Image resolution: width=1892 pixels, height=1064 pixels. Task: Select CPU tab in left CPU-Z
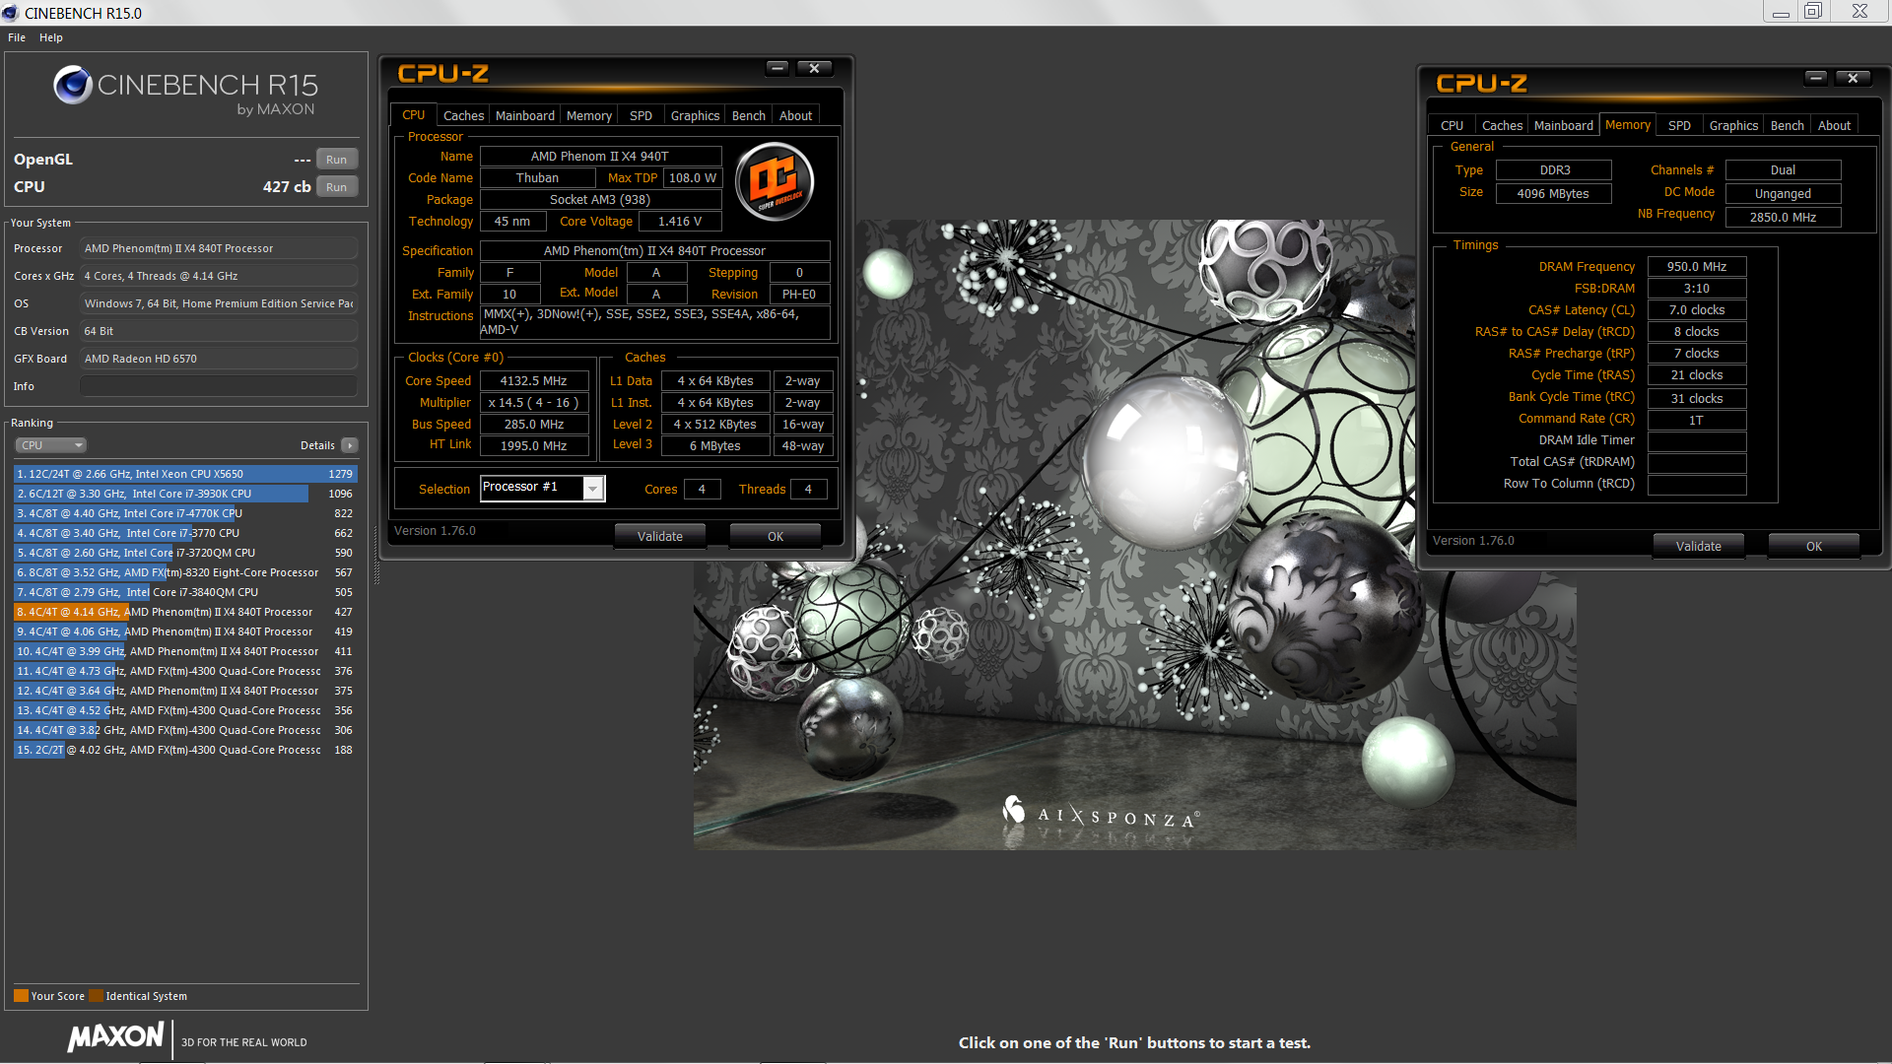[414, 114]
